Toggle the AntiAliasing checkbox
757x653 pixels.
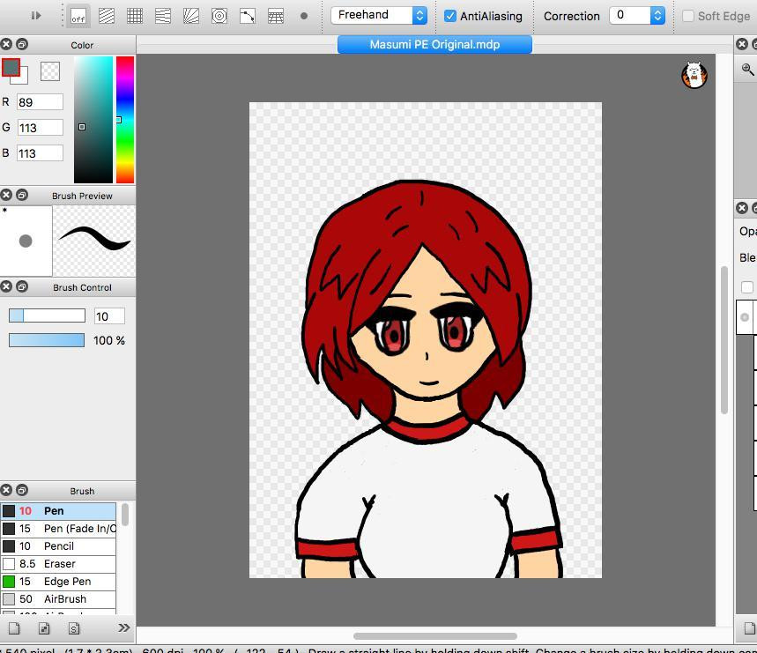(450, 16)
